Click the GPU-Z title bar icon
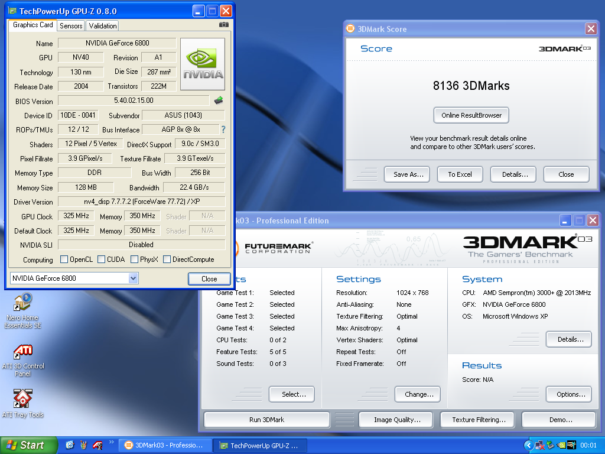The width and height of the screenshot is (605, 454). (x=12, y=11)
